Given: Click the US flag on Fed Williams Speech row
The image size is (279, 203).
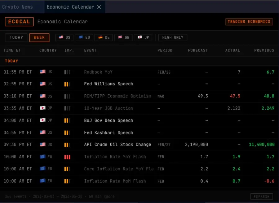Looking at the screenshot, I should click(42, 84).
